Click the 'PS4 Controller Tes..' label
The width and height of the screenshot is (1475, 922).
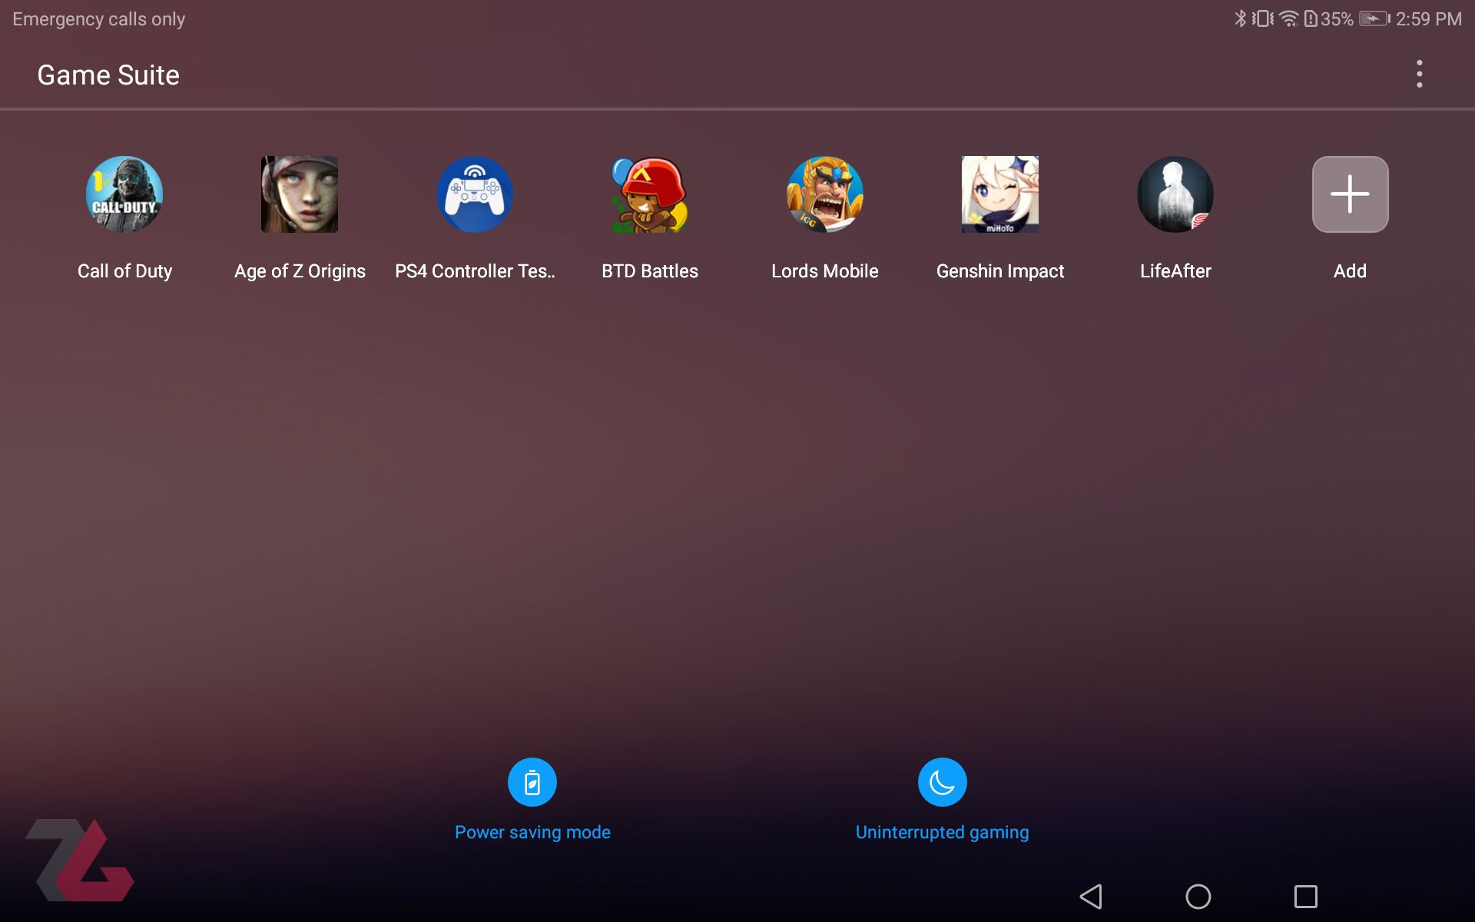click(x=475, y=271)
